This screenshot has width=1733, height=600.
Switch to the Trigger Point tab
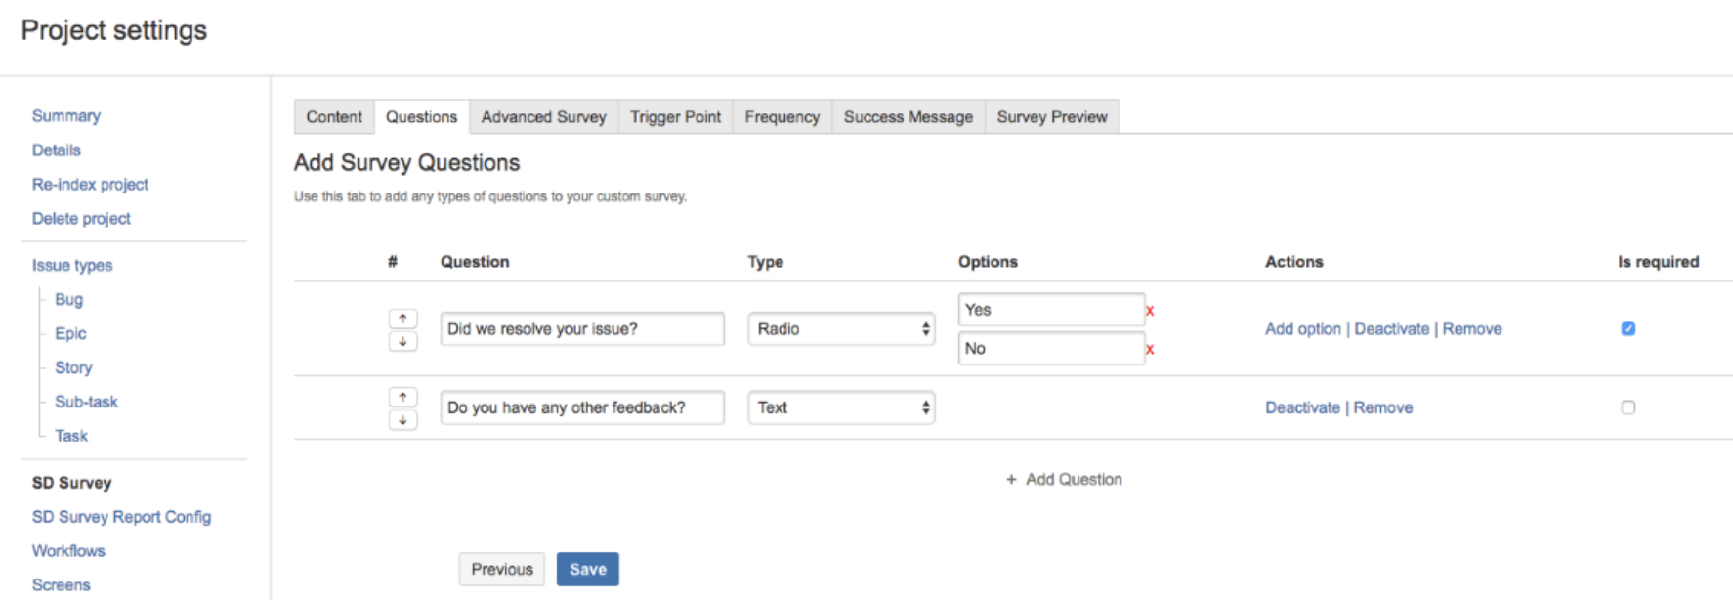click(675, 117)
